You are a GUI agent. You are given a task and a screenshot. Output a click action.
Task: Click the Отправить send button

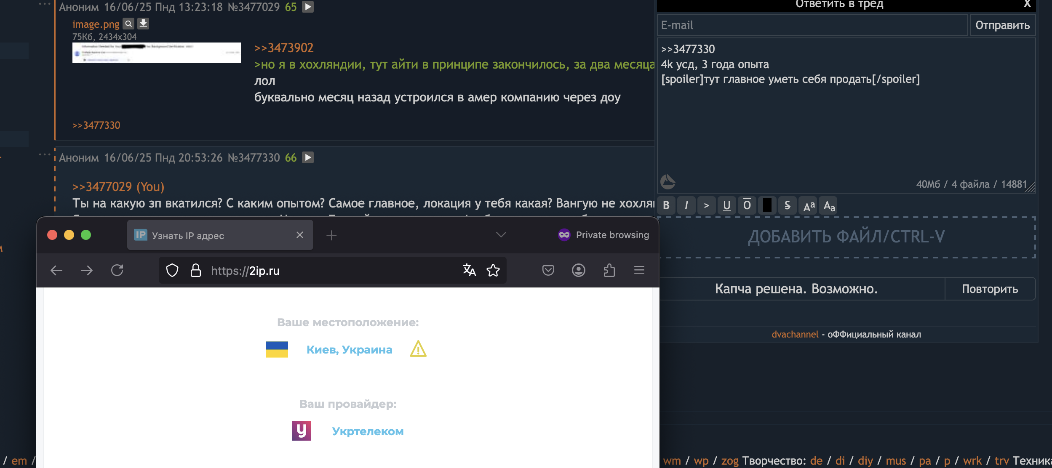[x=1002, y=25]
